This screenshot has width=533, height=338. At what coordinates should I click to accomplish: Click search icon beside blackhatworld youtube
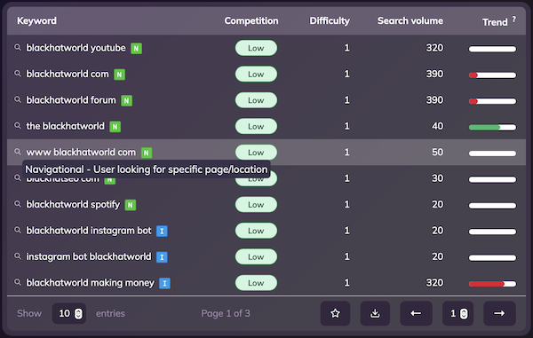[18, 48]
